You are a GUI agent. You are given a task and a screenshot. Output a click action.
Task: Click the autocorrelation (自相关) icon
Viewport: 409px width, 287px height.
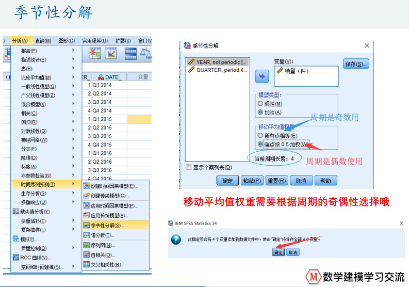tap(87, 255)
